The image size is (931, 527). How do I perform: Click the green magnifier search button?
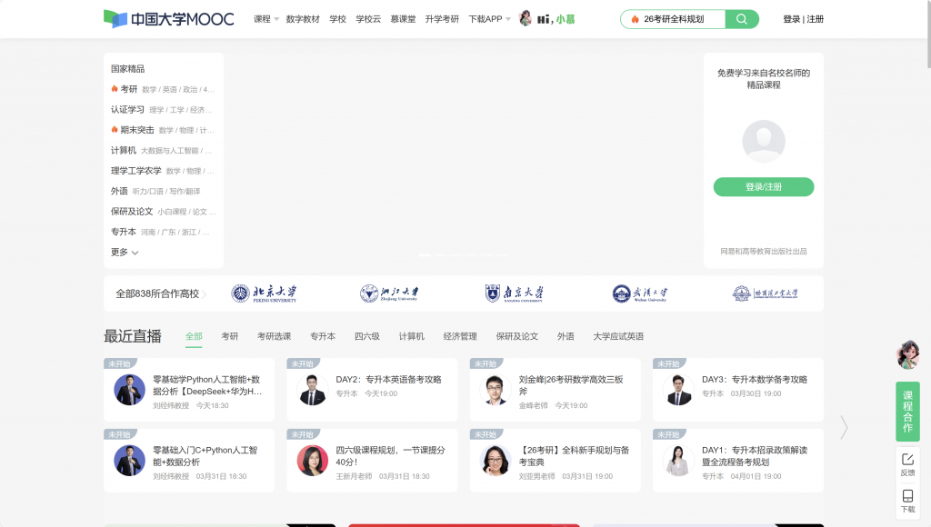pos(742,19)
